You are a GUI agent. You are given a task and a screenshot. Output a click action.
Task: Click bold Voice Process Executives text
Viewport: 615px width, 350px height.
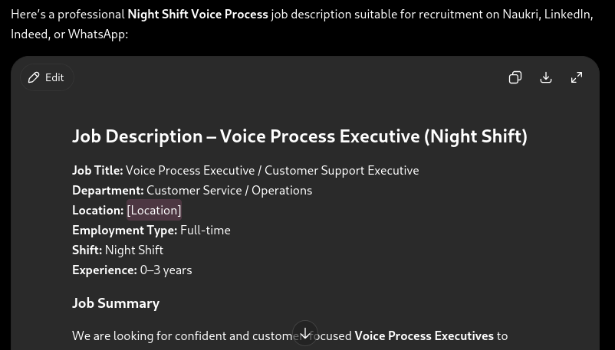coord(424,336)
